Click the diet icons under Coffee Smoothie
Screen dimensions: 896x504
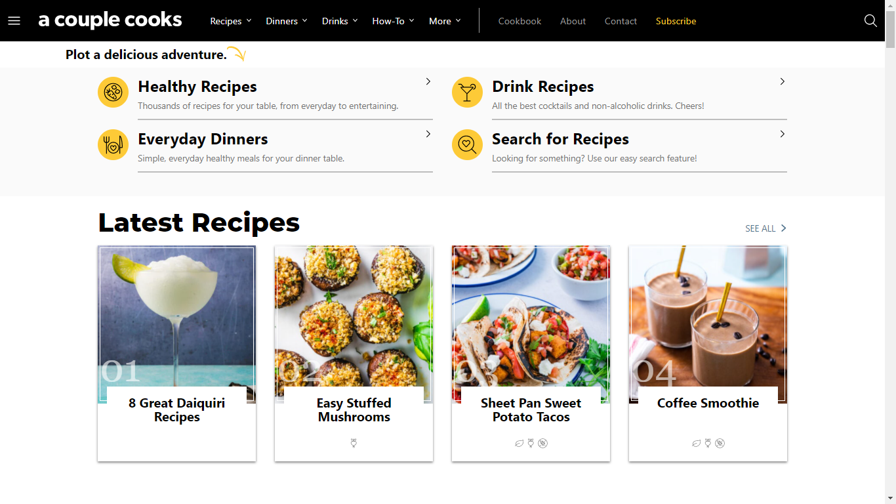708,443
